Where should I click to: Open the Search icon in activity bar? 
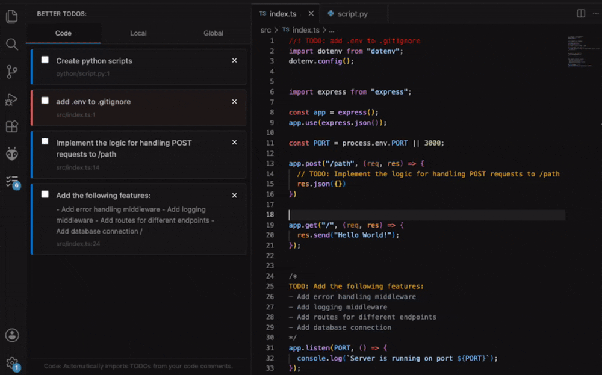(x=12, y=44)
